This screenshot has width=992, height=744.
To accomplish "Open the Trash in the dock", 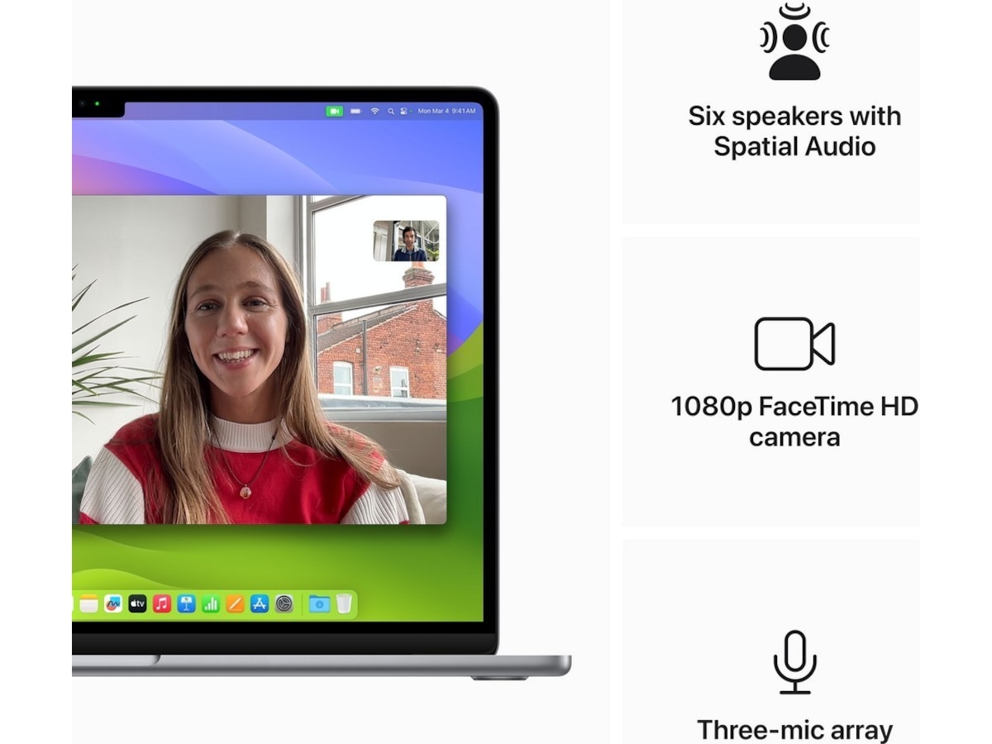I will click(x=344, y=604).
